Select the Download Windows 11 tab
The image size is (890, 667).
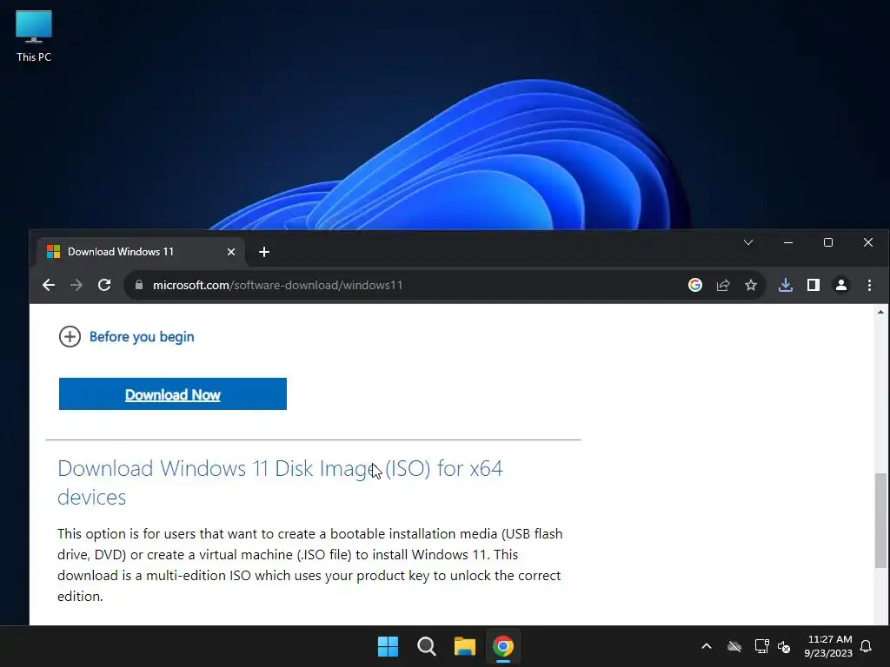coord(141,252)
